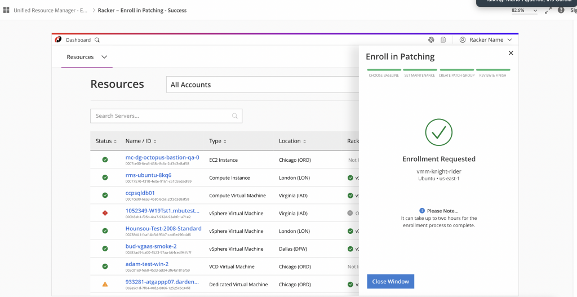
Task: Open the support lifesaver icon in header
Action: (x=431, y=40)
